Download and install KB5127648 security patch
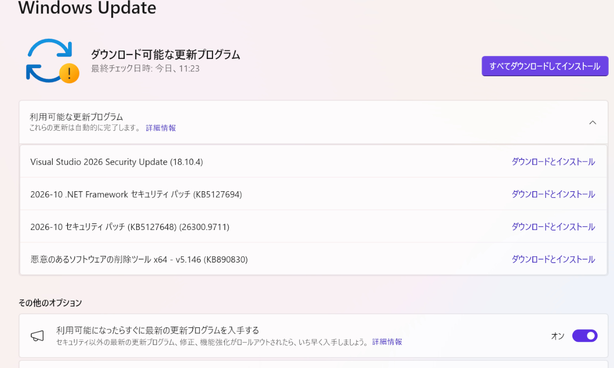Screen dimensions: 614x368 tap(553, 227)
